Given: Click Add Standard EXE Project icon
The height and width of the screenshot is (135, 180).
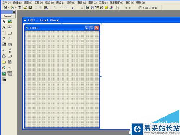Looking at the screenshot, I should click(x=5, y=8).
